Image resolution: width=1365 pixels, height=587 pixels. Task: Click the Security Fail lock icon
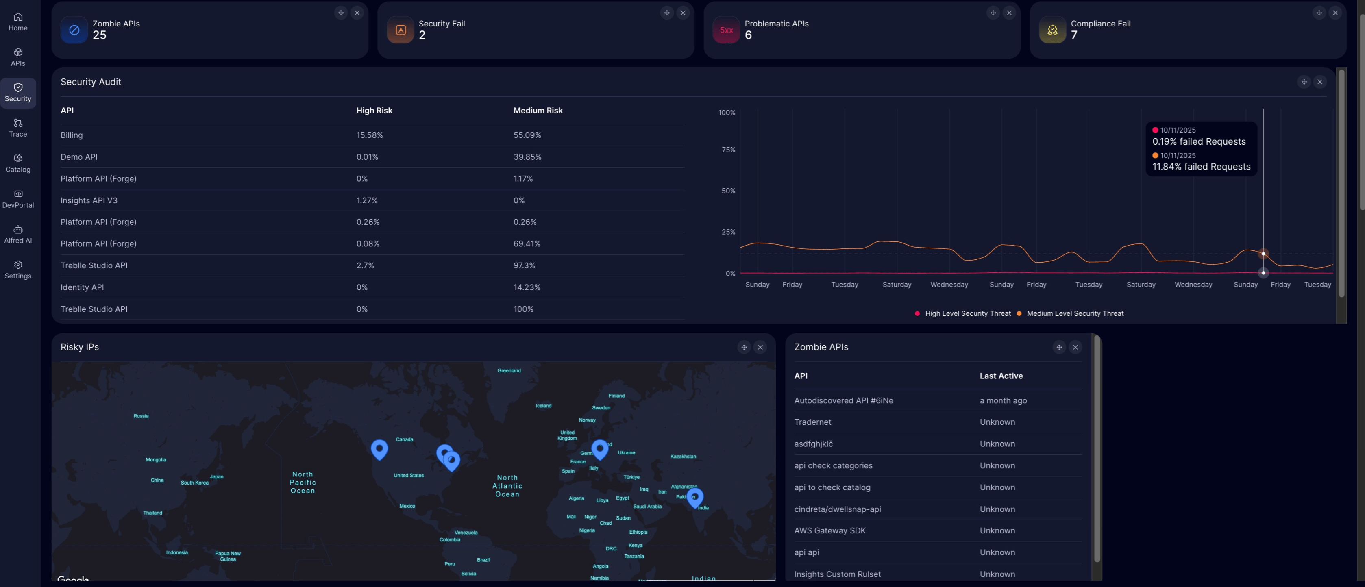point(400,30)
